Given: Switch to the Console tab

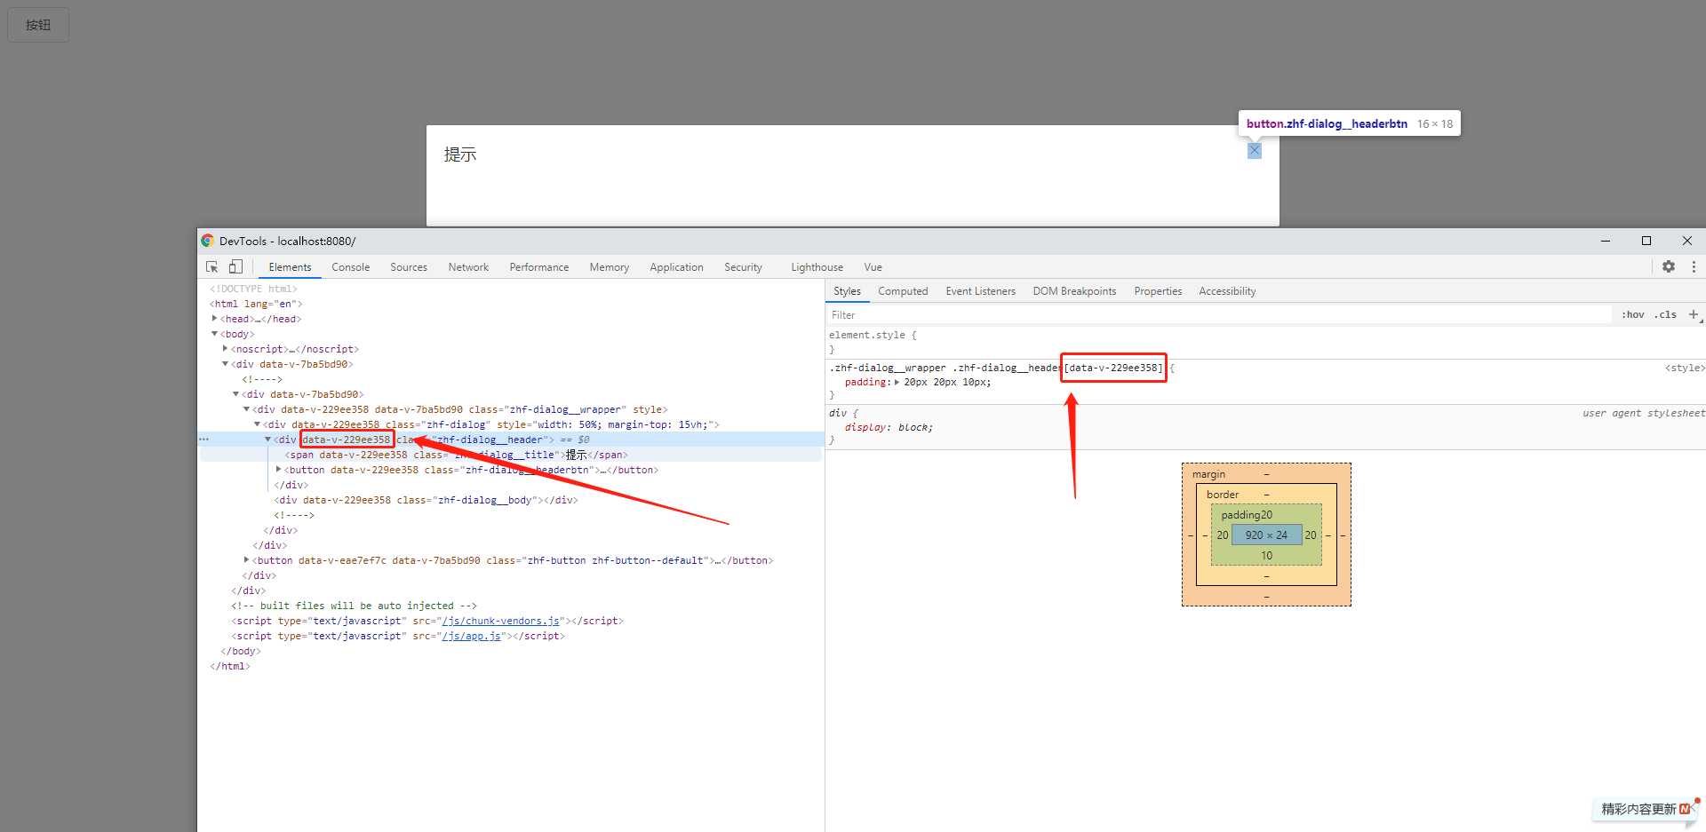Looking at the screenshot, I should (x=351, y=267).
